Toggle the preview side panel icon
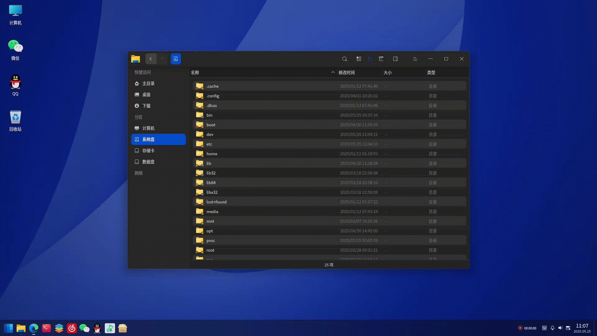This screenshot has width=597, height=336. coord(396,59)
